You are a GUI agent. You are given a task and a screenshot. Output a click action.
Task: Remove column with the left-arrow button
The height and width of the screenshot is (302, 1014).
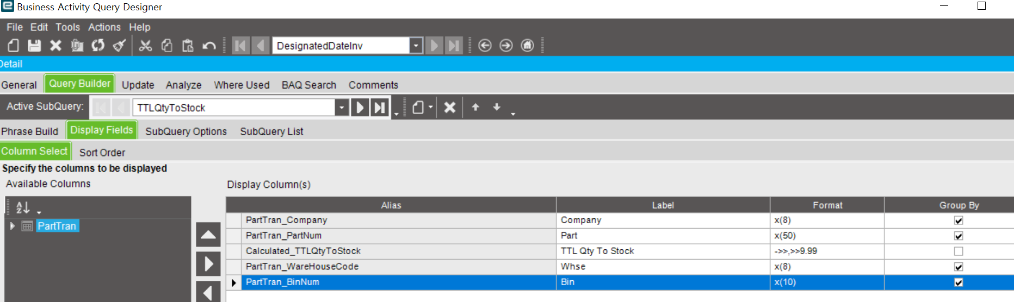pos(208,292)
